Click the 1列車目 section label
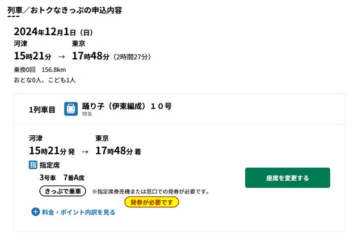This screenshot has width=363, height=244. tap(42, 109)
